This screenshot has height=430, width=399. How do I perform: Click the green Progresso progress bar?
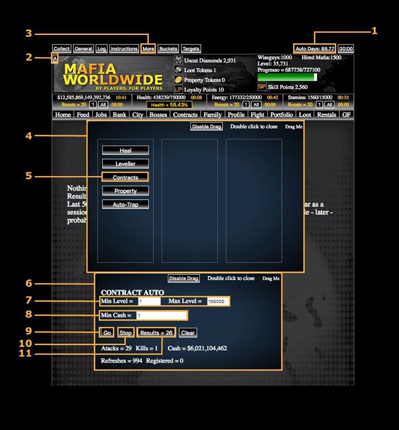(x=287, y=78)
